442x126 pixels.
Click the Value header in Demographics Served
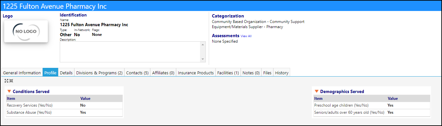pos(393,99)
